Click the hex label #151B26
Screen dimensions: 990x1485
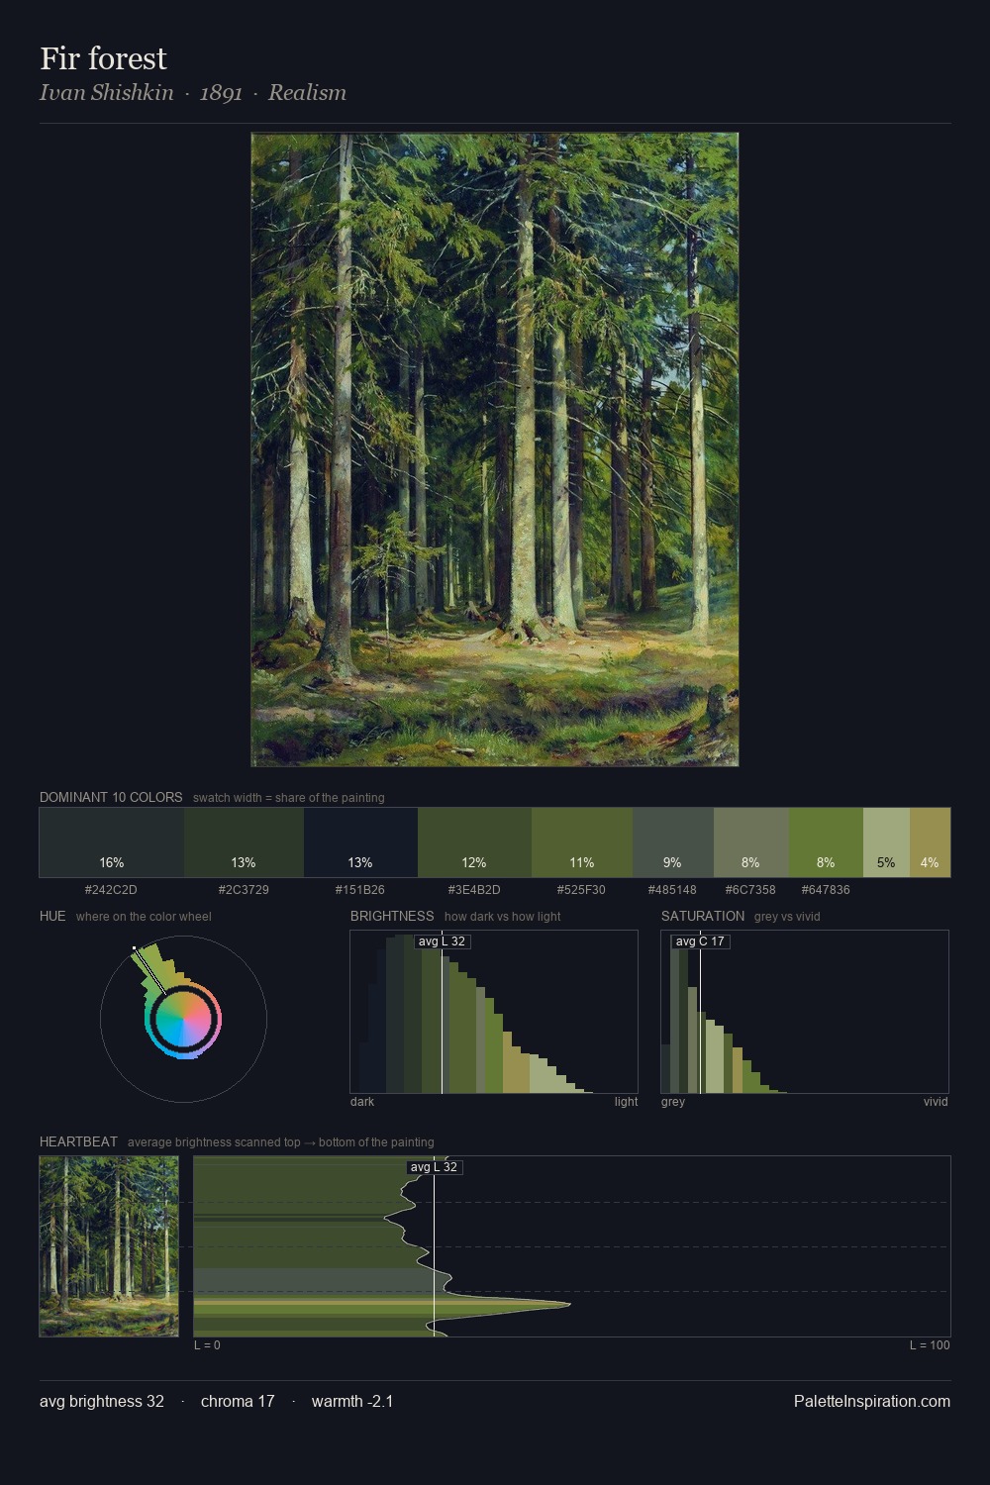[x=360, y=890]
